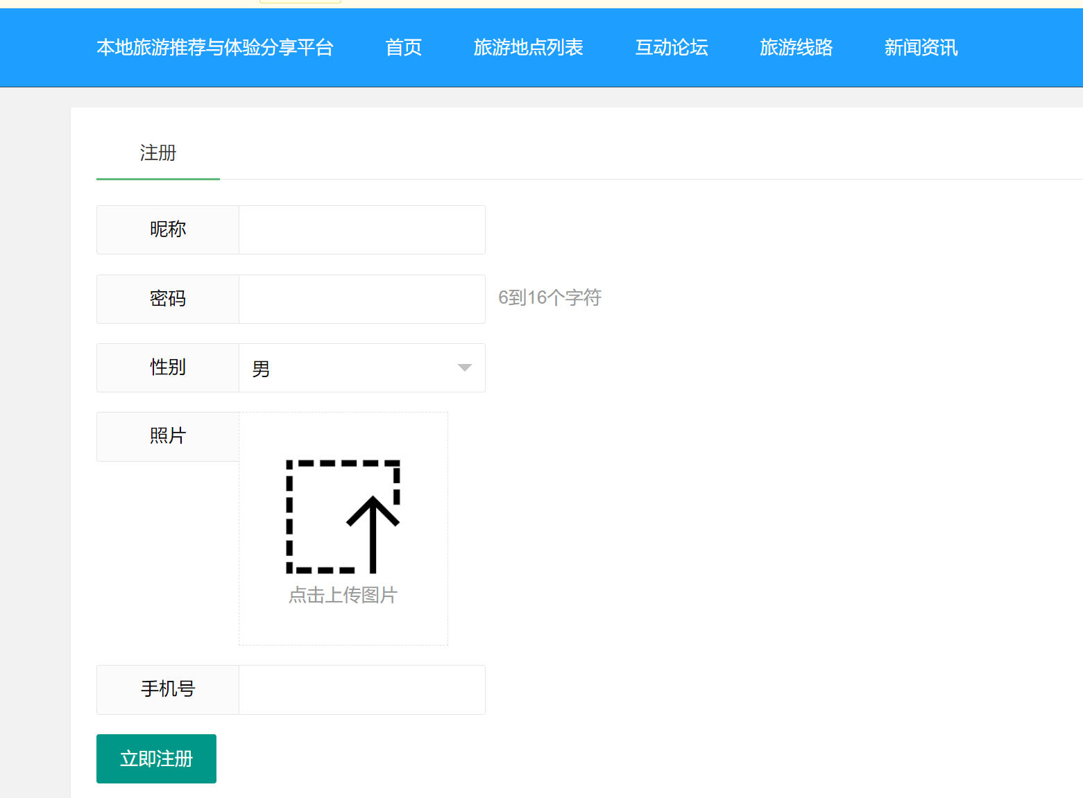
Task: Click the 本地旅游推荐与体验分享平台 site title
Action: click(215, 48)
